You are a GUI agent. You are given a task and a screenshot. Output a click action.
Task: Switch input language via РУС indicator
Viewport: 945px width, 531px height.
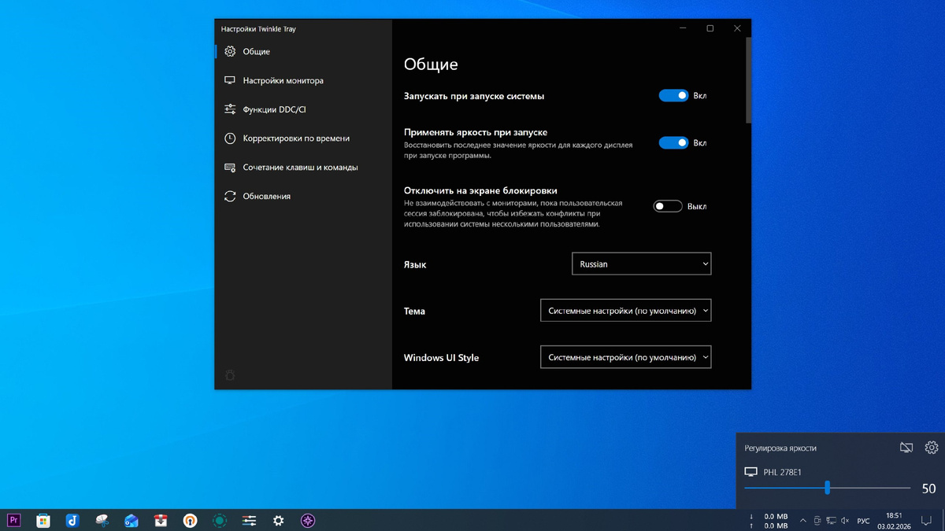pos(863,521)
